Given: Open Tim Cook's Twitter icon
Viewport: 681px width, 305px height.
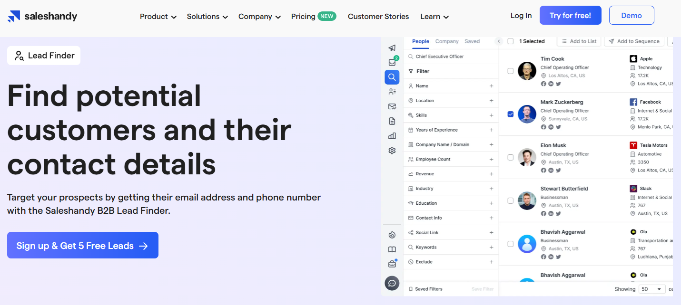Looking at the screenshot, I should coord(558,84).
